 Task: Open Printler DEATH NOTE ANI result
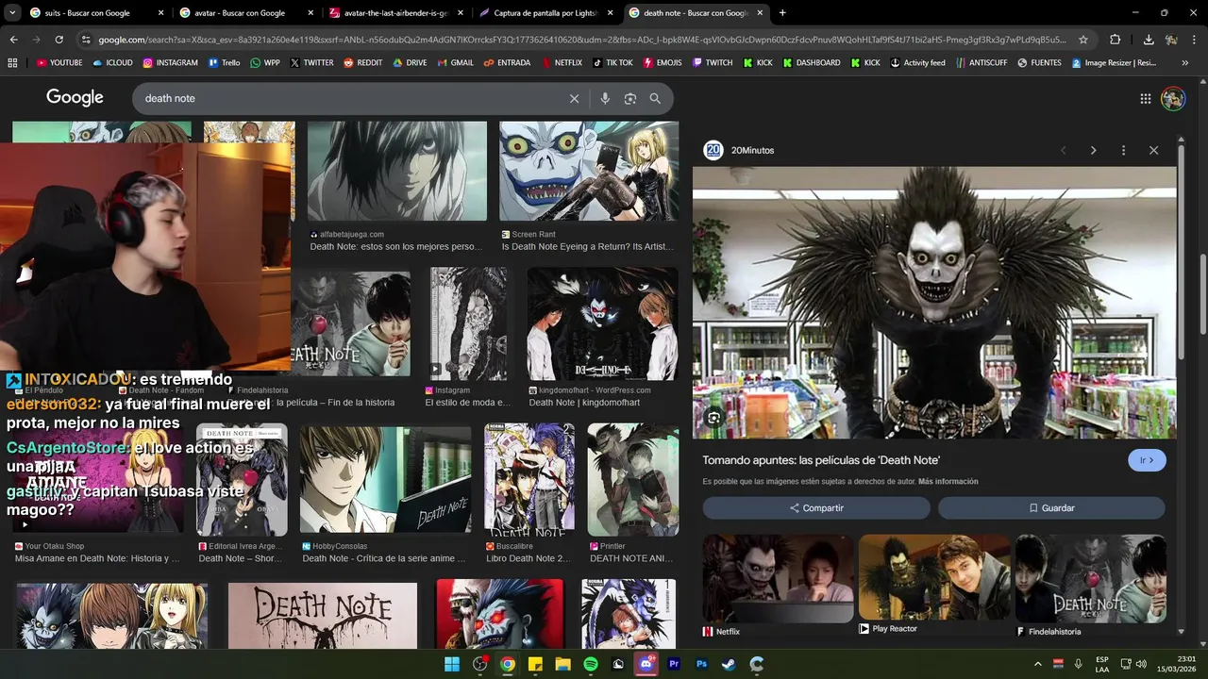(632, 479)
